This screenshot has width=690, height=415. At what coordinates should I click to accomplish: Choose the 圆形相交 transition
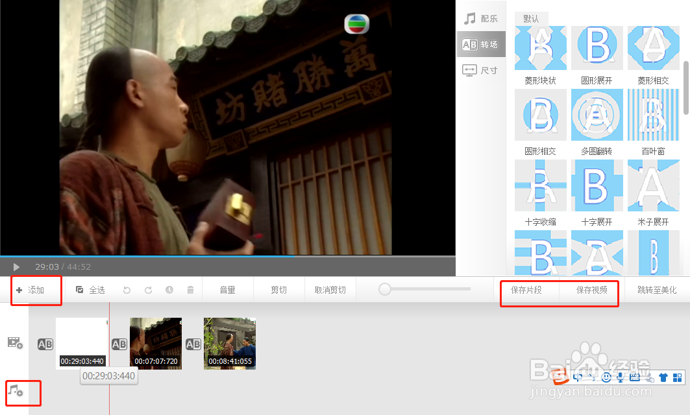541,115
